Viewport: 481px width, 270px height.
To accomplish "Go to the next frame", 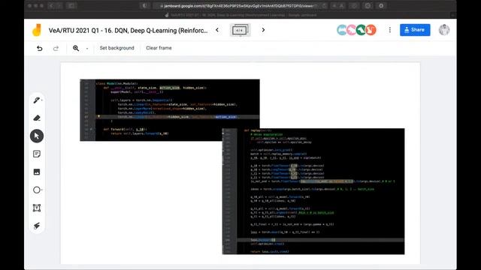I will (x=263, y=30).
